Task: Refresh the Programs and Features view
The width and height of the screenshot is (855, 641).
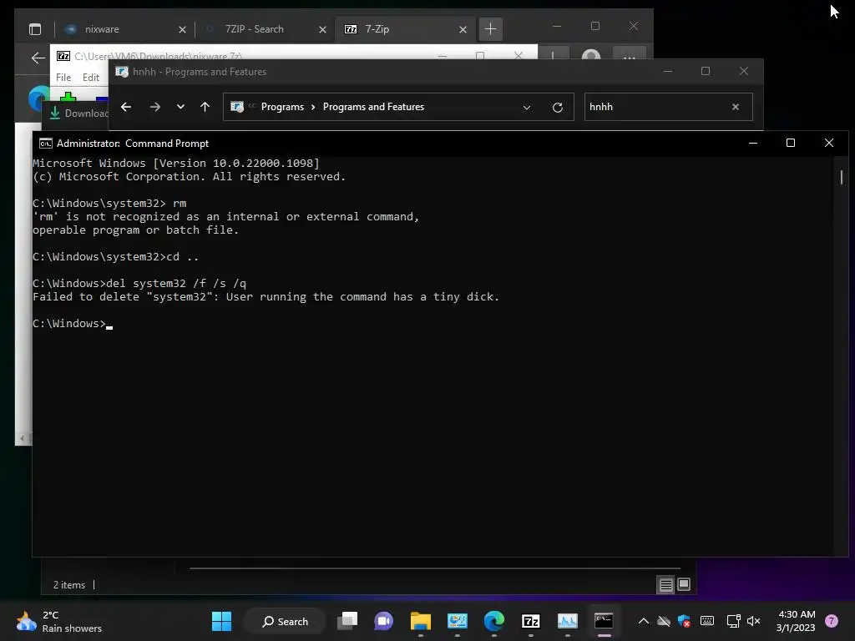Action: (x=557, y=108)
